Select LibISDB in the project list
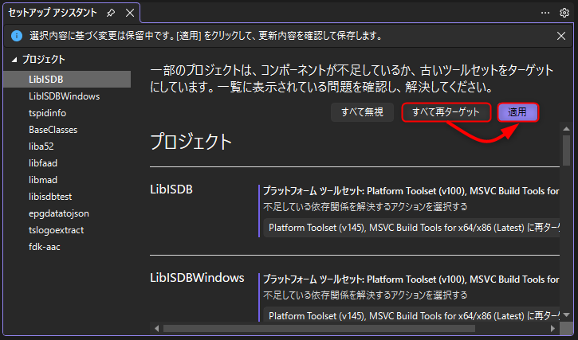Viewport: 578px width, 340px height. click(46, 79)
